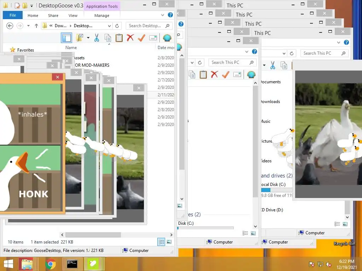Open the Manage tab under Application Tools
The image size is (362, 271).
pyautogui.click(x=102, y=16)
